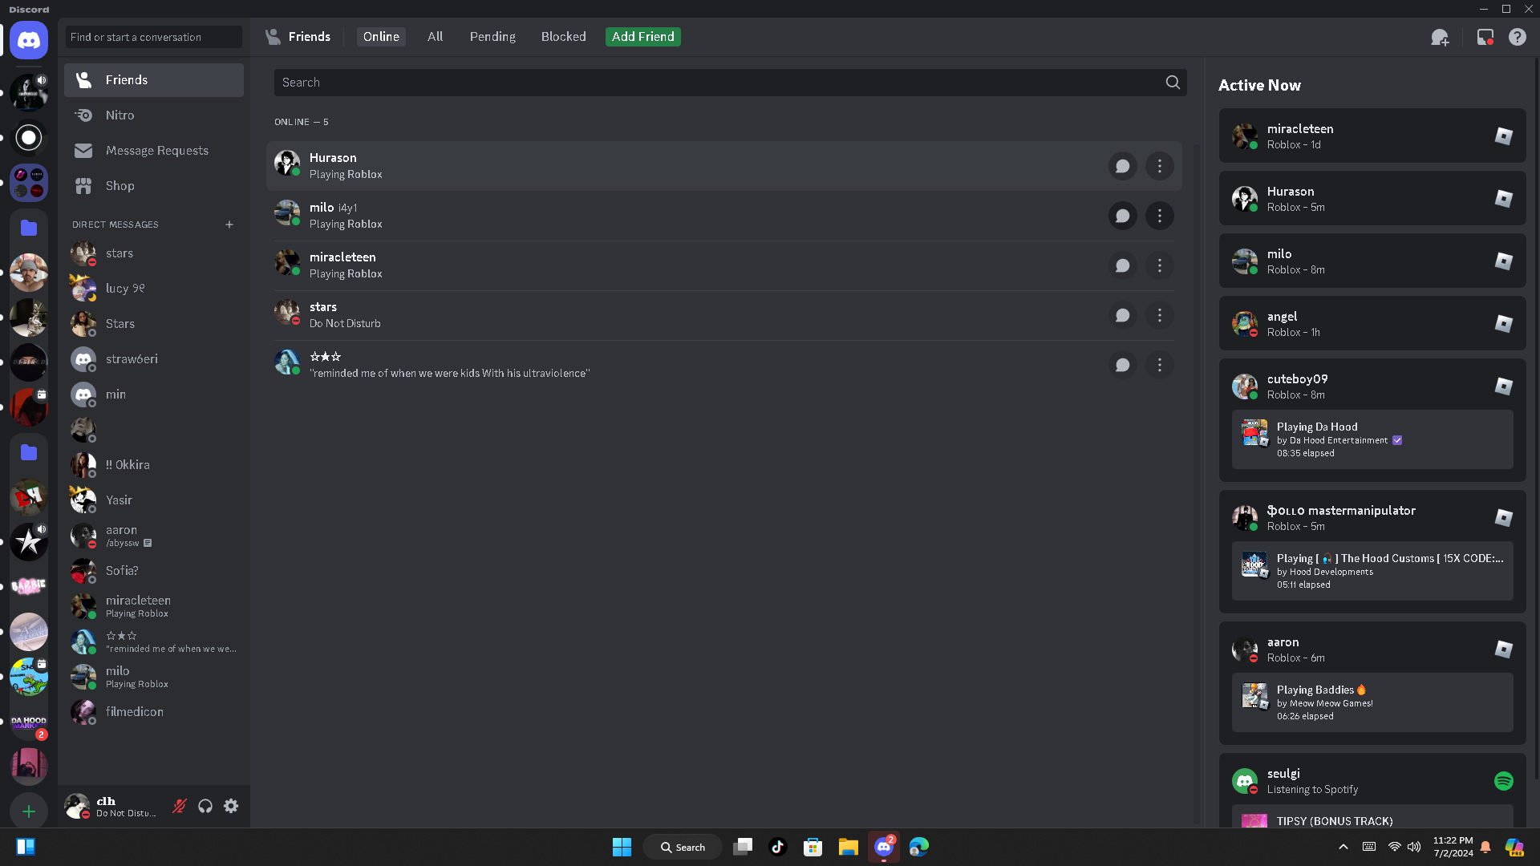Click the Discord home logo icon
1540x866 pixels.
pyautogui.click(x=29, y=40)
